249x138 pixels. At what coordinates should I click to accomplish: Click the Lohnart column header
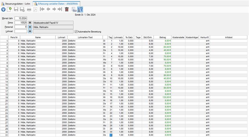click(x=61, y=37)
